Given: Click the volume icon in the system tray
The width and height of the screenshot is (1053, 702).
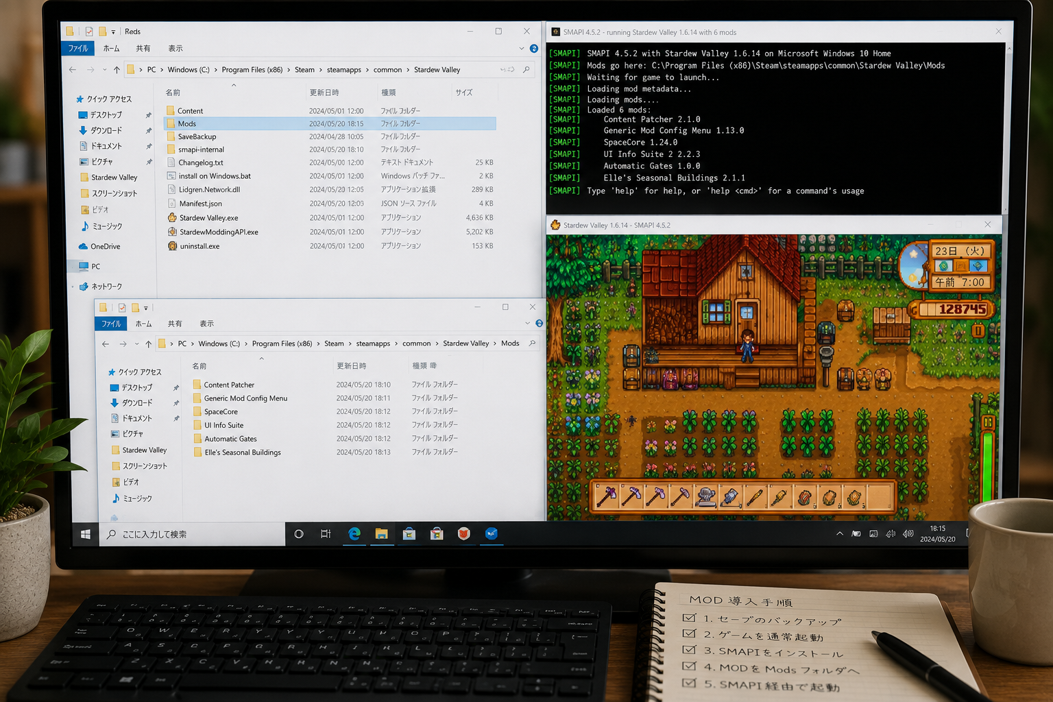Looking at the screenshot, I should tap(908, 534).
